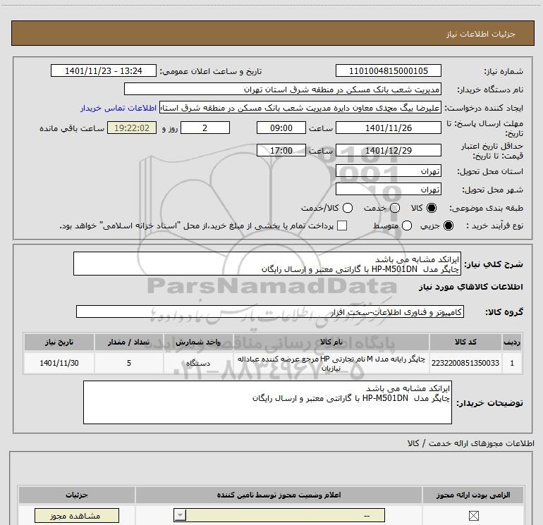Click the general need description text box
The height and width of the screenshot is (525, 543).
(267, 264)
